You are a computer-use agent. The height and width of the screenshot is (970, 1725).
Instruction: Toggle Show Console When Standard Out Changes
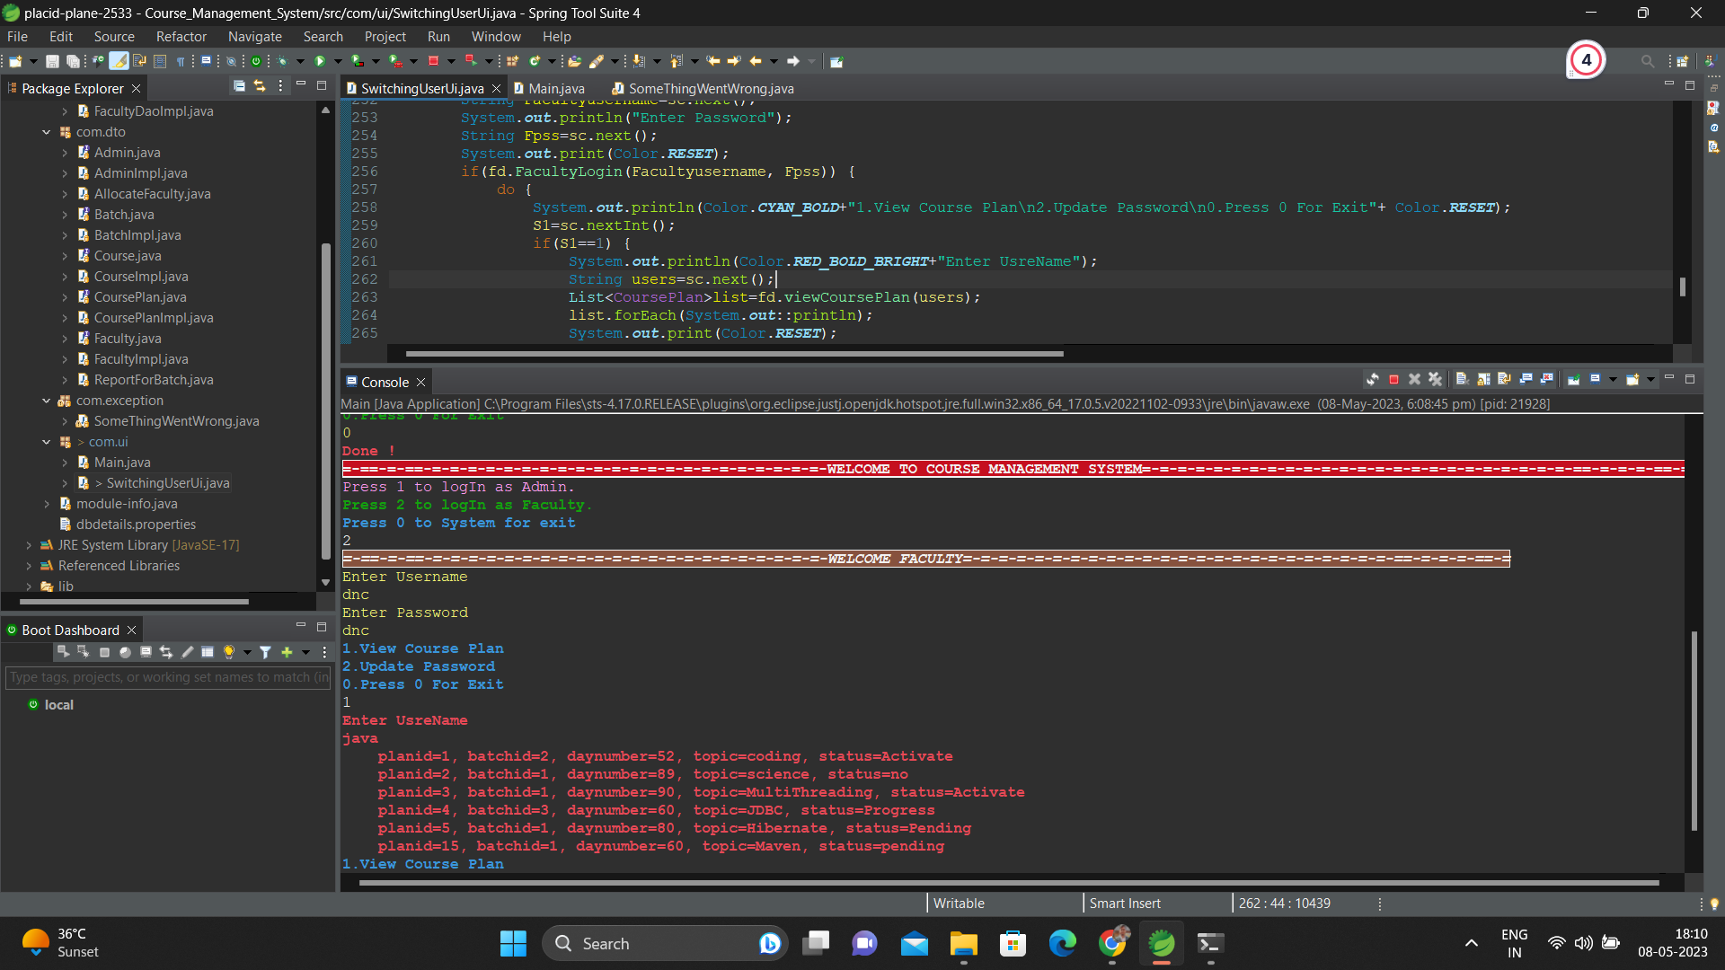1526,380
